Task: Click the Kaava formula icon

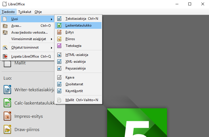Action: pos(59,77)
